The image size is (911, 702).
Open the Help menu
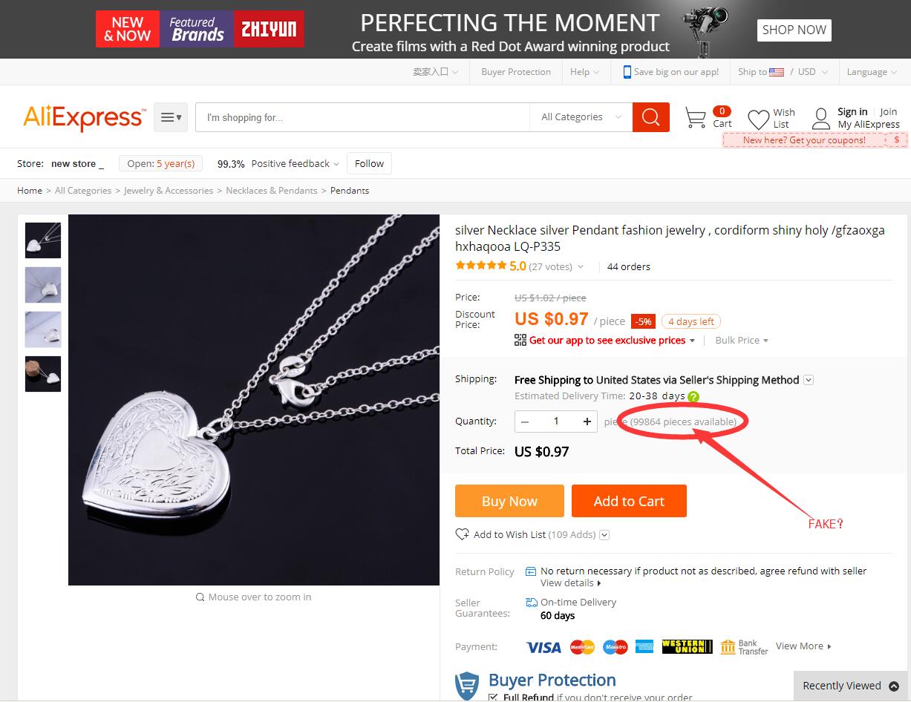[584, 72]
